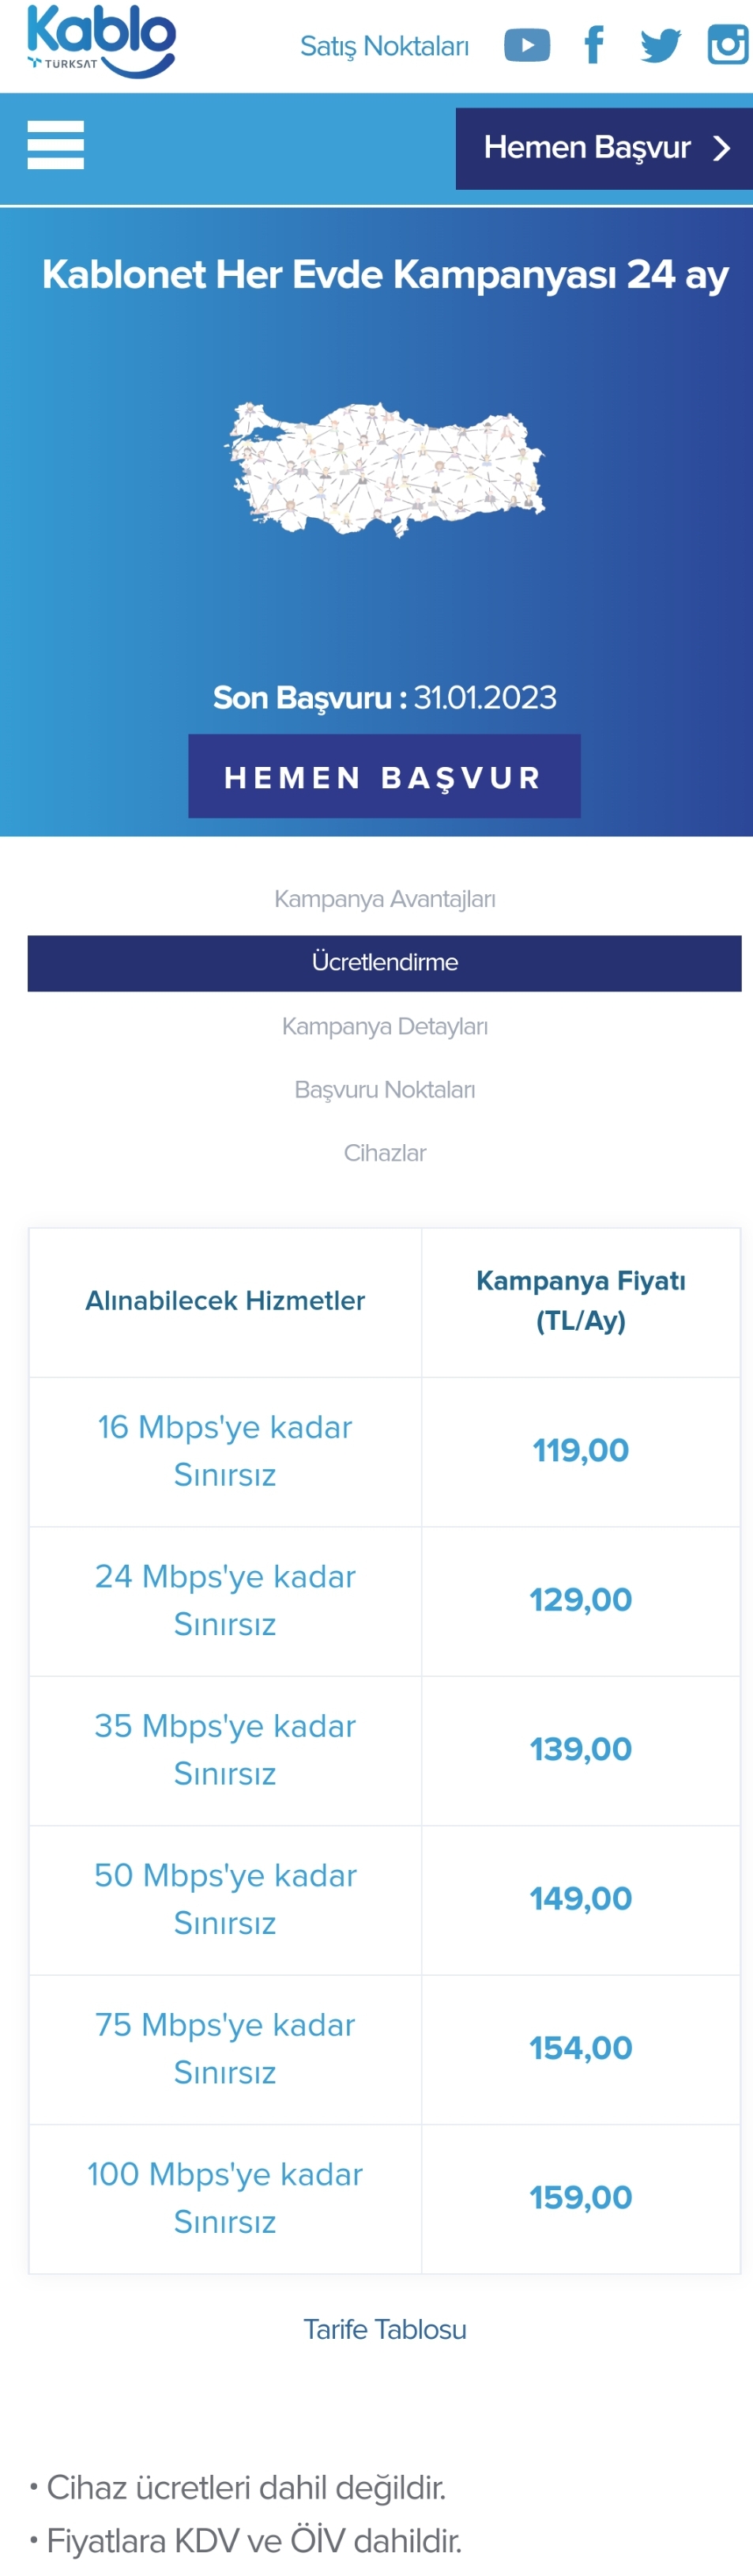The image size is (753, 2576).
Task: Click the 50 Mbps'ye kadar Sınırsız row
Action: [224, 1898]
